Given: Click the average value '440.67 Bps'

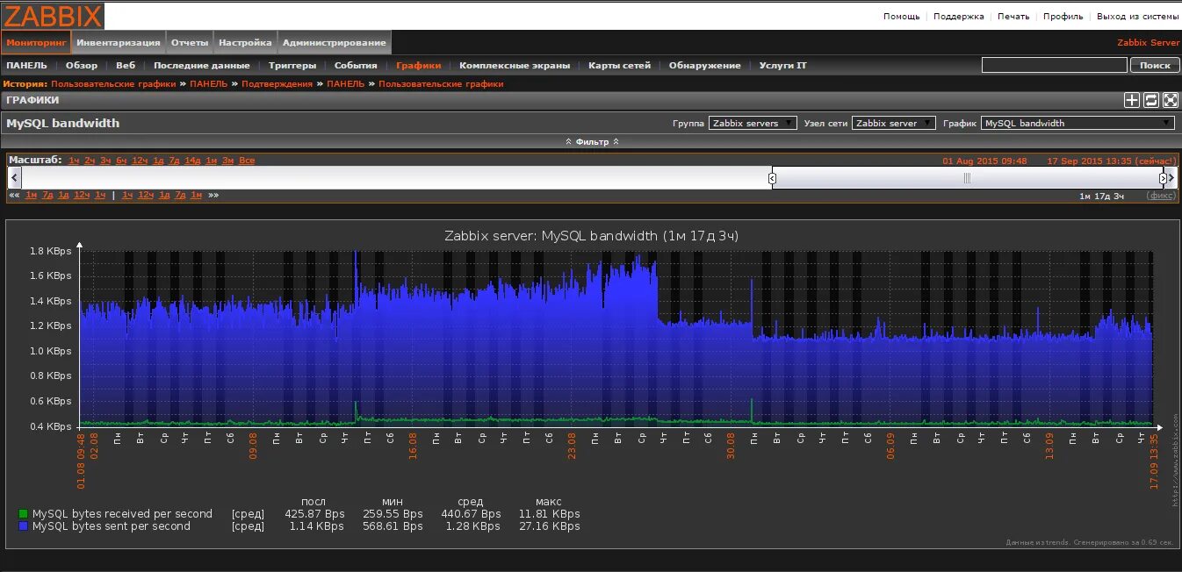Looking at the screenshot, I should click(471, 514).
